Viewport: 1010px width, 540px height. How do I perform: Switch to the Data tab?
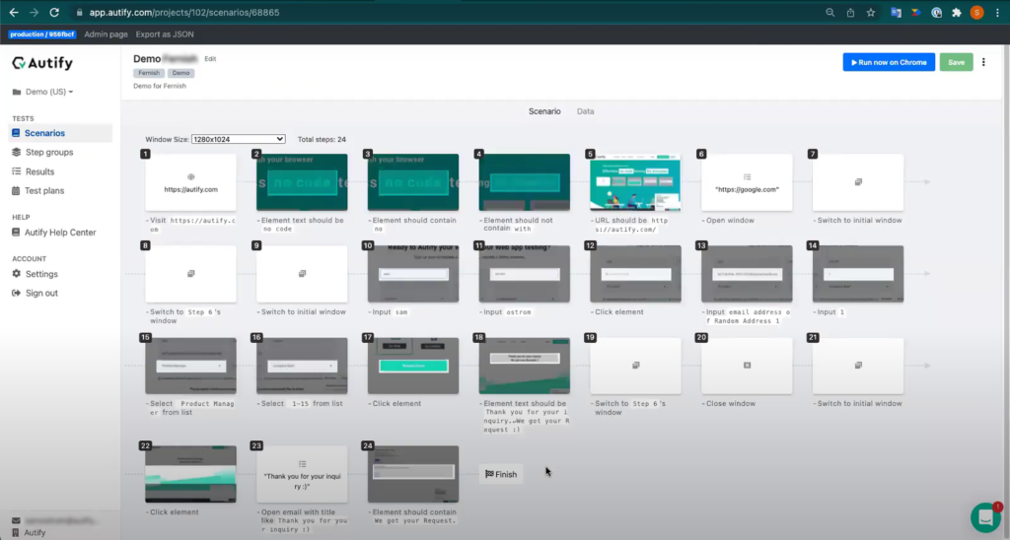[586, 111]
